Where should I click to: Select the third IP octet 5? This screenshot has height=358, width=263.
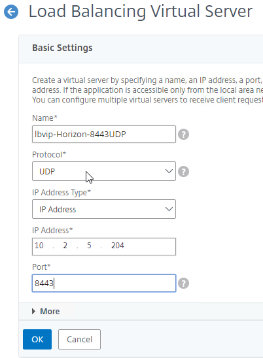(89, 246)
